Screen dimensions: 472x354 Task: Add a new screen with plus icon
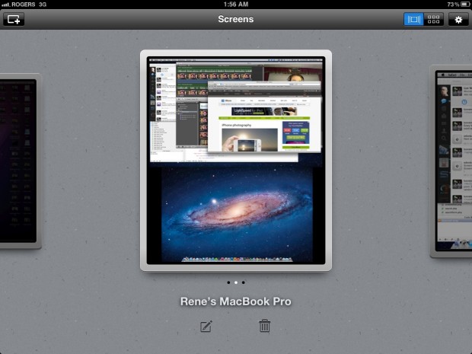point(14,19)
